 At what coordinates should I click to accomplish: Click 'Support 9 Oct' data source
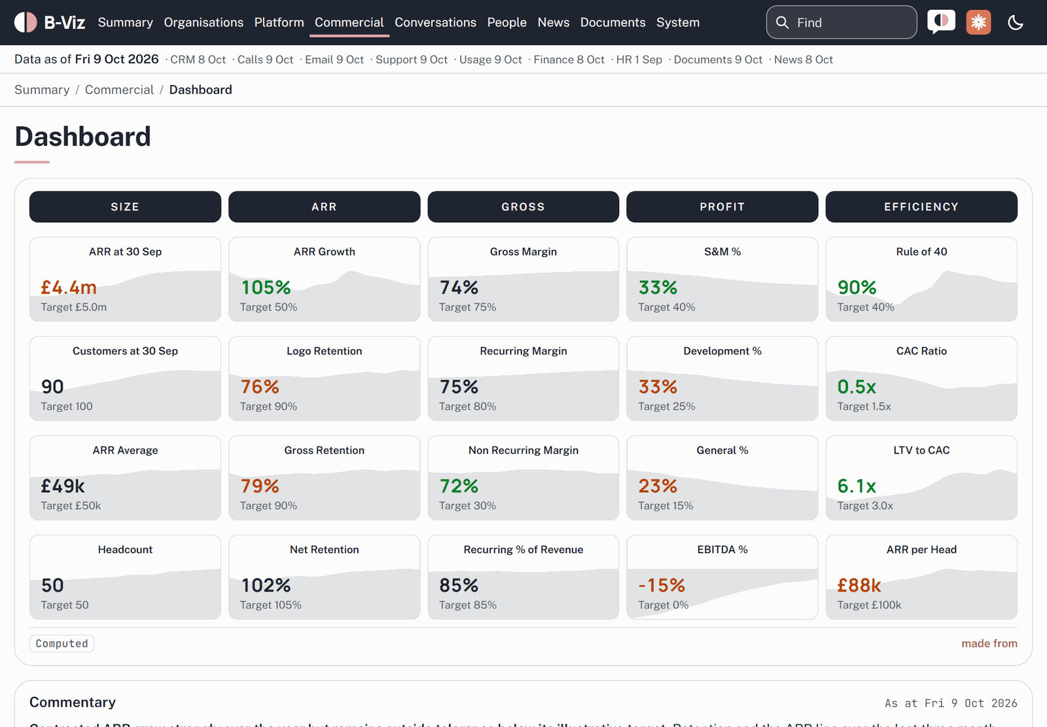pyautogui.click(x=411, y=59)
